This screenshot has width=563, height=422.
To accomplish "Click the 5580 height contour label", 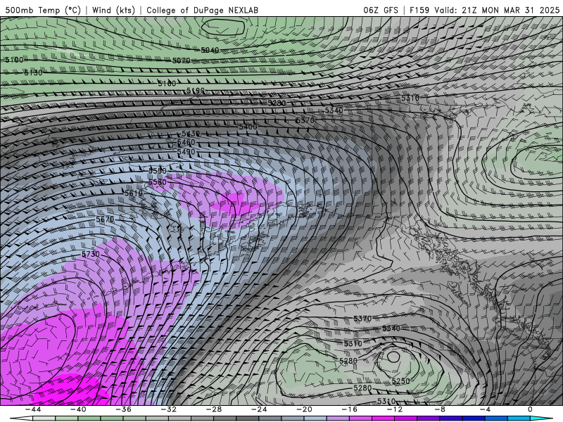I will 158,182.
